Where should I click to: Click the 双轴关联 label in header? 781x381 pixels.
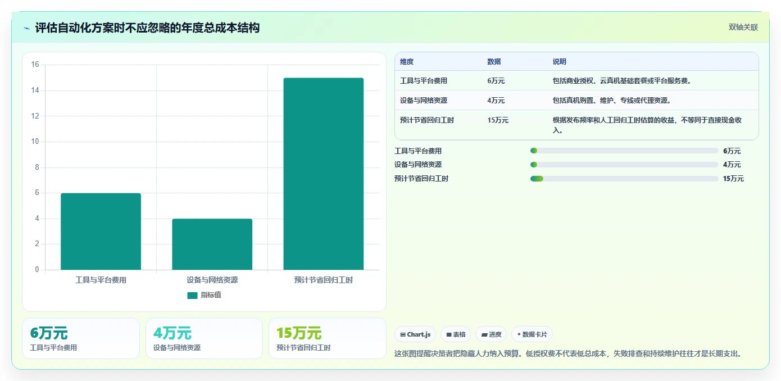pyautogui.click(x=743, y=28)
